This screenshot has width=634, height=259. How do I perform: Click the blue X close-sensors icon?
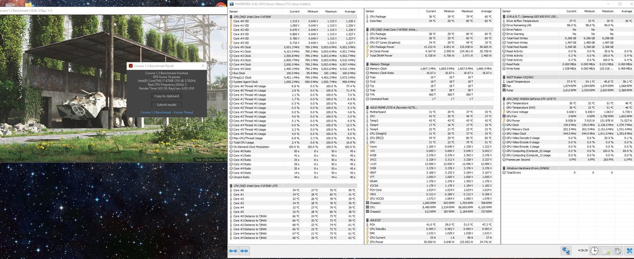pyautogui.click(x=629, y=251)
